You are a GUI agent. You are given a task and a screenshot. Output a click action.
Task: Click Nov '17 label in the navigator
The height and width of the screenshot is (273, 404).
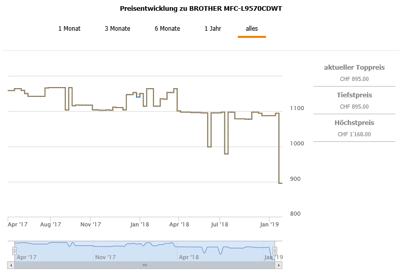pyautogui.click(x=105, y=257)
